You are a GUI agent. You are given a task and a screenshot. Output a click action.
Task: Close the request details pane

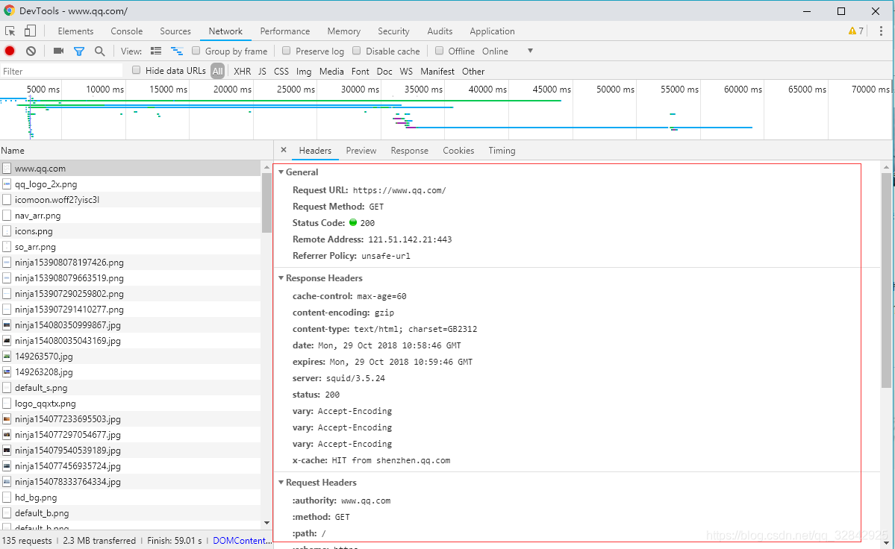[284, 150]
